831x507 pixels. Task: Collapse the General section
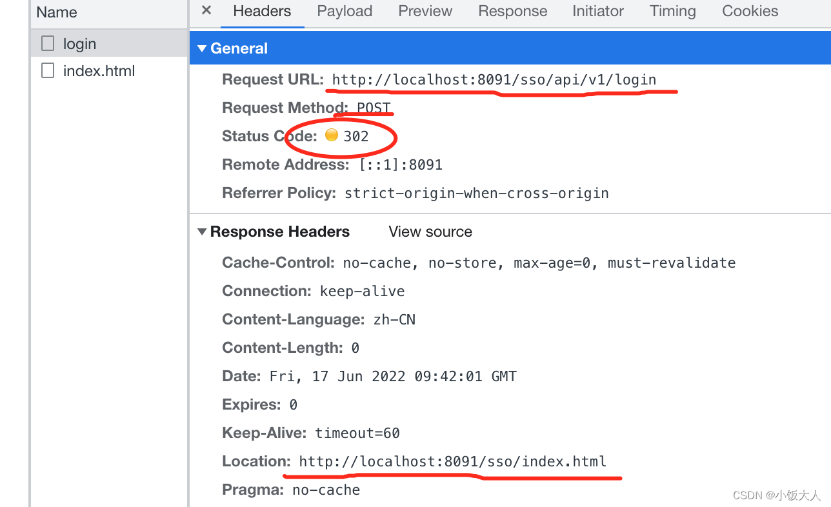click(202, 48)
